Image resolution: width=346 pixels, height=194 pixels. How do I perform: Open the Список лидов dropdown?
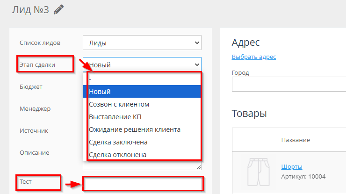(142, 43)
